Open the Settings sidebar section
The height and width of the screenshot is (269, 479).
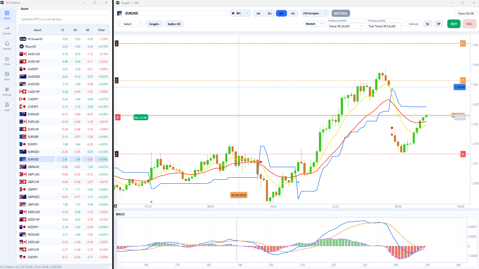point(7,92)
